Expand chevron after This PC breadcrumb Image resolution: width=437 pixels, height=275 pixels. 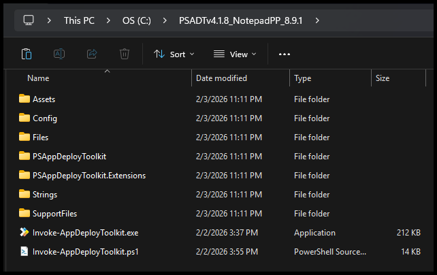pyautogui.click(x=108, y=20)
